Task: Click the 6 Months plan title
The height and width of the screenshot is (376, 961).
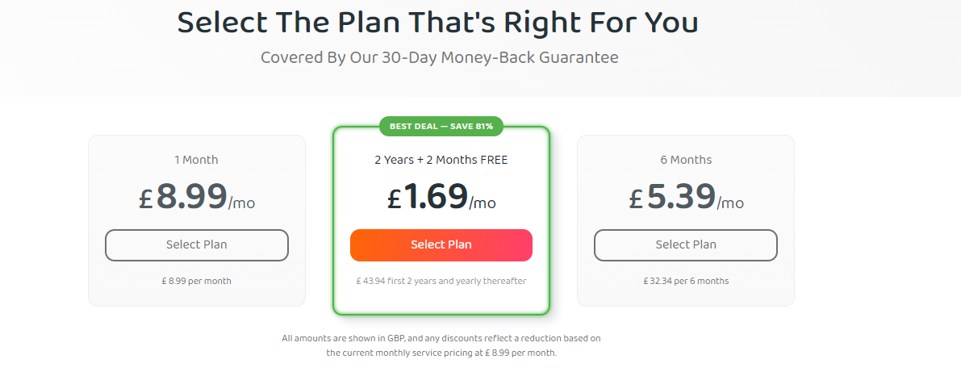Action: pyautogui.click(x=685, y=160)
